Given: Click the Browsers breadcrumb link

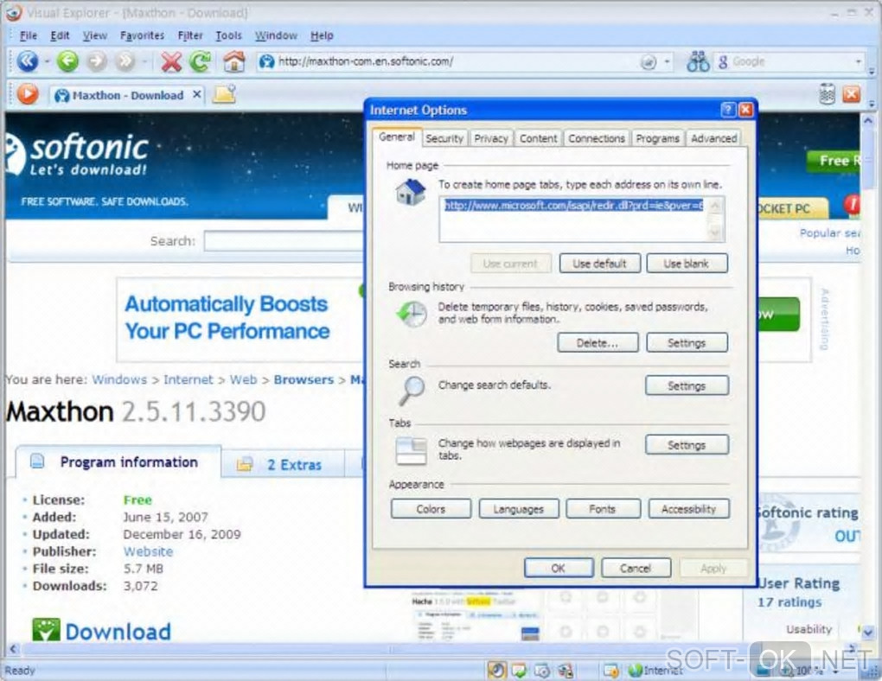Looking at the screenshot, I should coord(304,379).
